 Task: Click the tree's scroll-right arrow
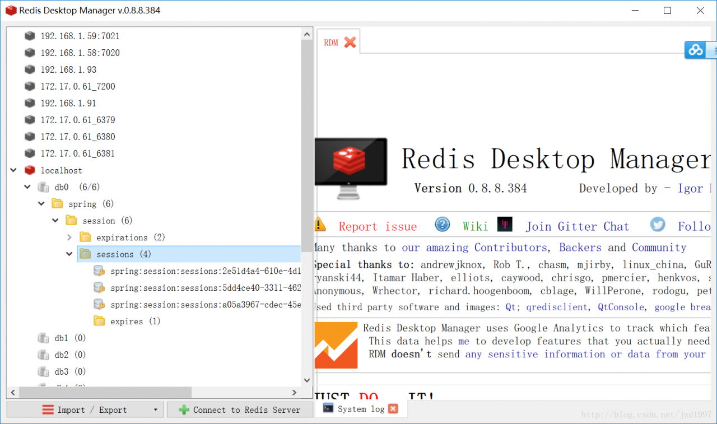click(295, 393)
